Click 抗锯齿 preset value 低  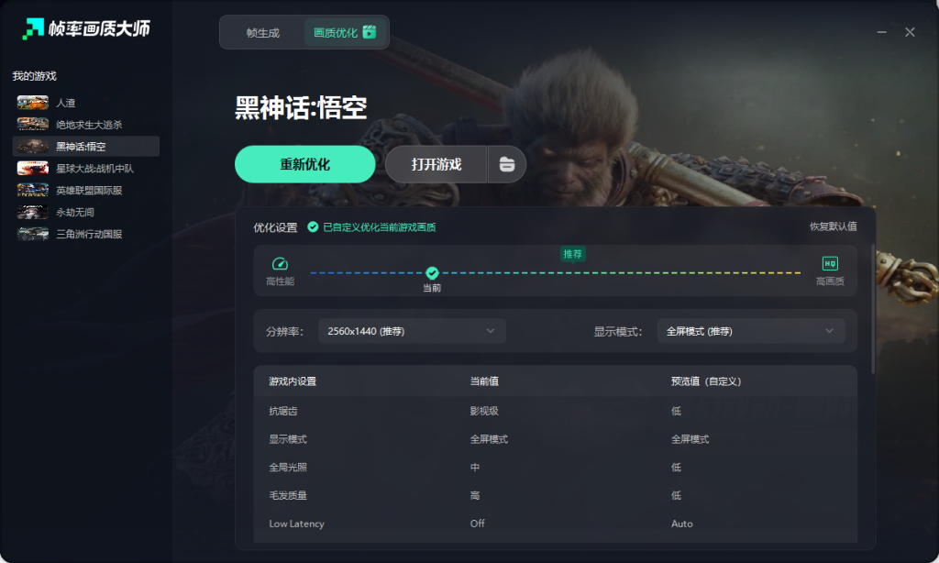point(676,411)
